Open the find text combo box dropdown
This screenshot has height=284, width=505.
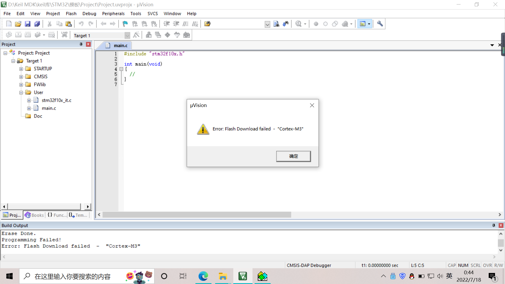(267, 24)
